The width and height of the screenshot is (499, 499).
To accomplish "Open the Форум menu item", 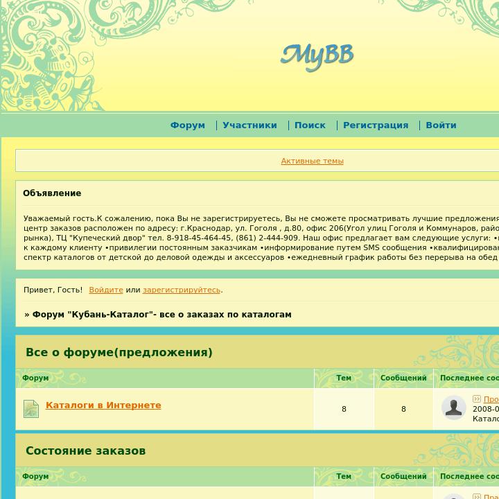I will tap(187, 125).
